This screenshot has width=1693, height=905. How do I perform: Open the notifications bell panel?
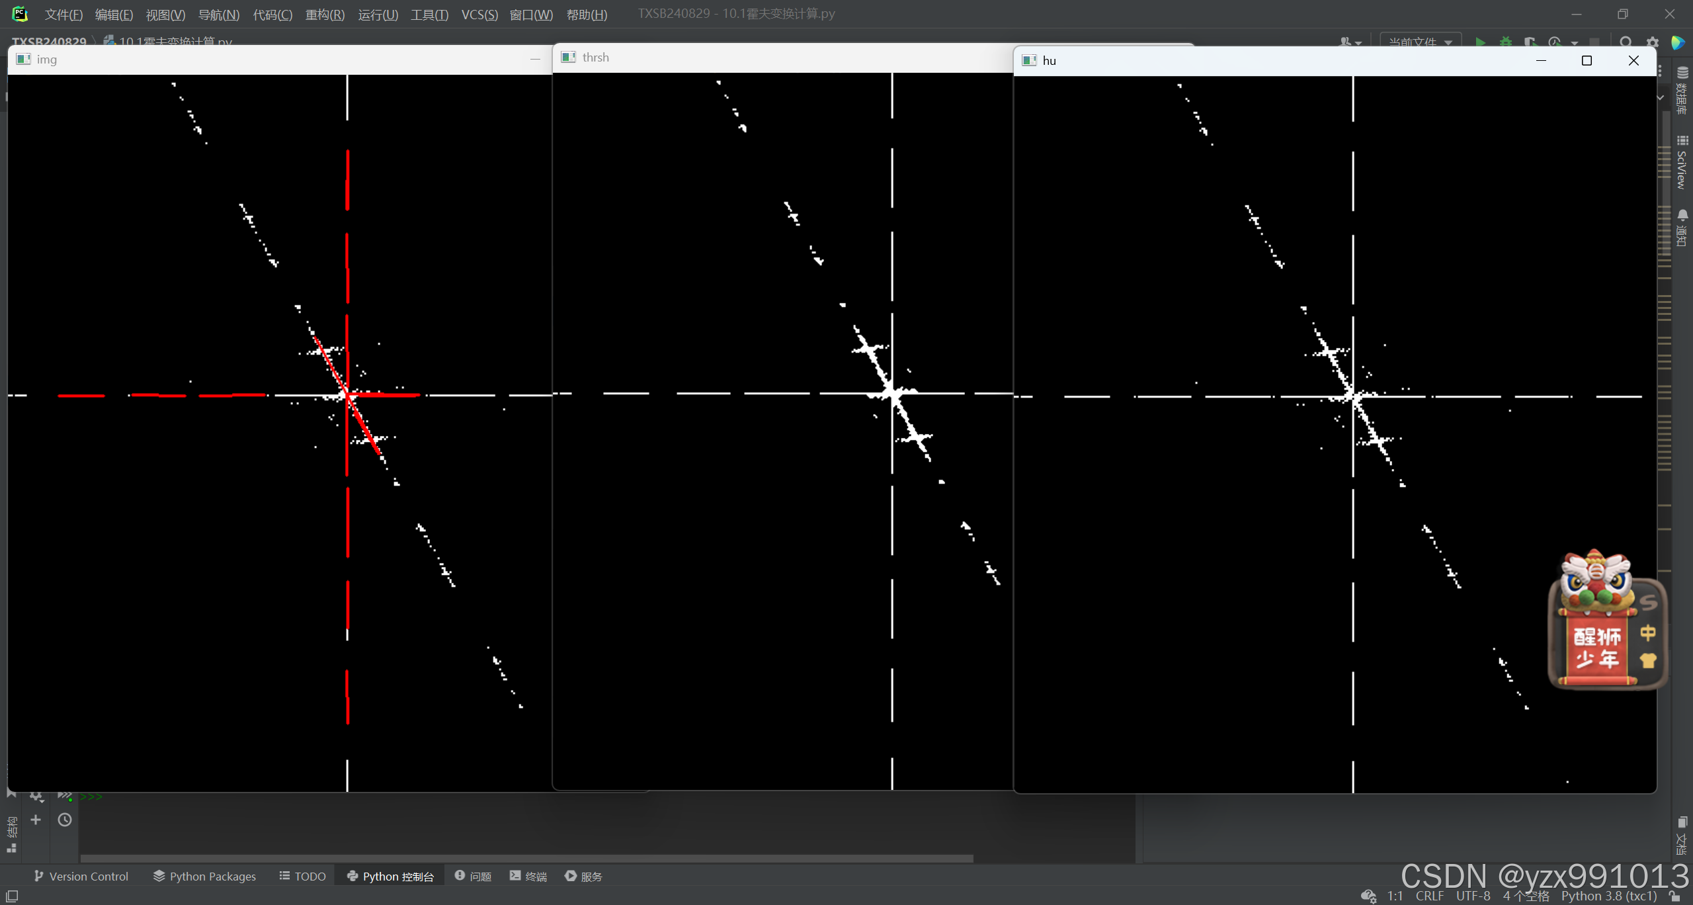coord(1683,227)
